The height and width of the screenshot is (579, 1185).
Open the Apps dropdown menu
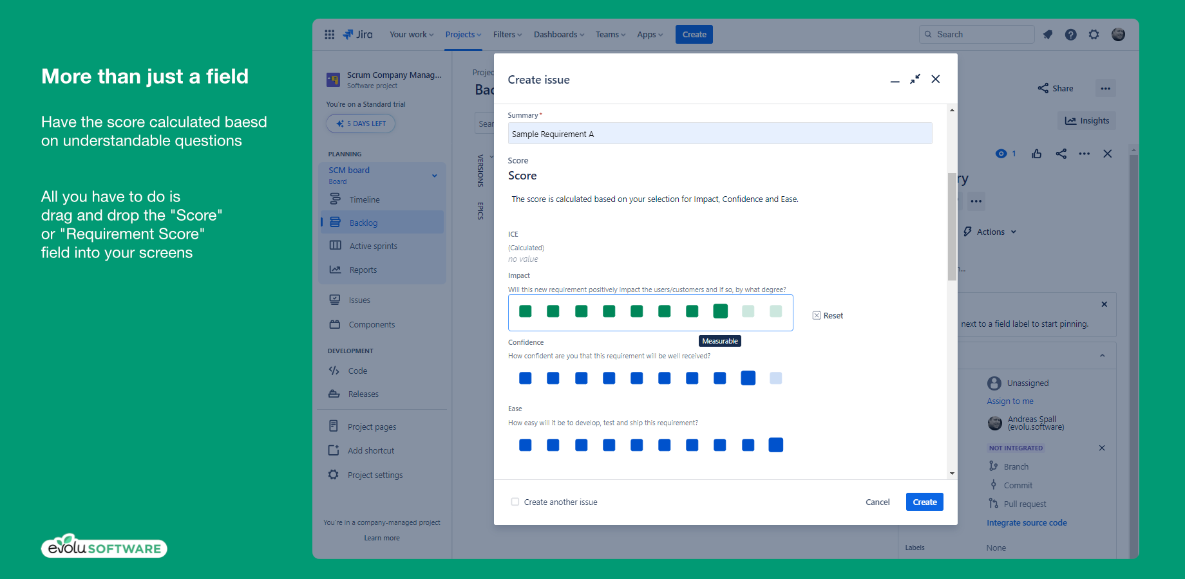click(x=650, y=35)
